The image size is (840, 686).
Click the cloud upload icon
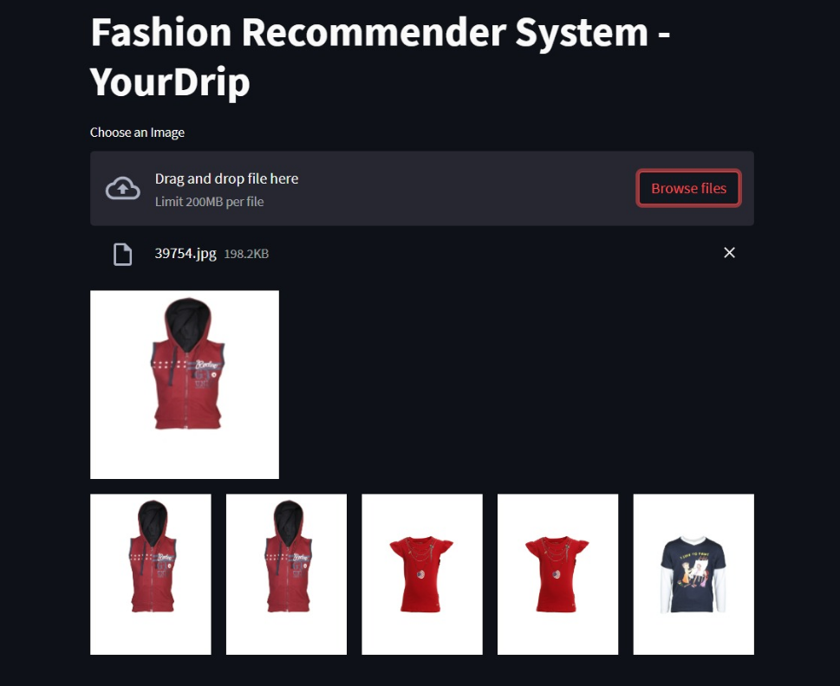click(x=123, y=188)
